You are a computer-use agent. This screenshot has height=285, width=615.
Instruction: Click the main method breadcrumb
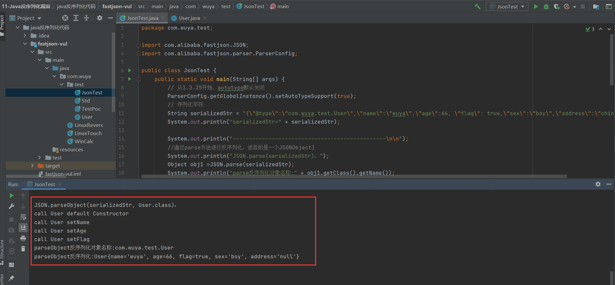click(280, 6)
